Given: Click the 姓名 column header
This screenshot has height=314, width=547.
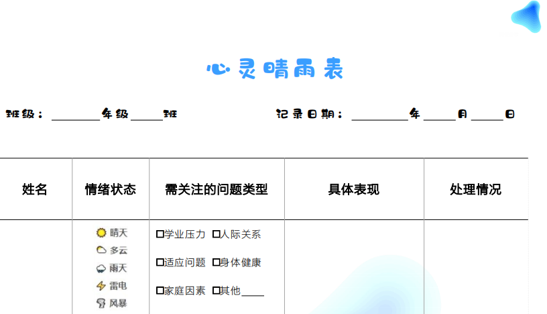Looking at the screenshot, I should (x=35, y=189).
